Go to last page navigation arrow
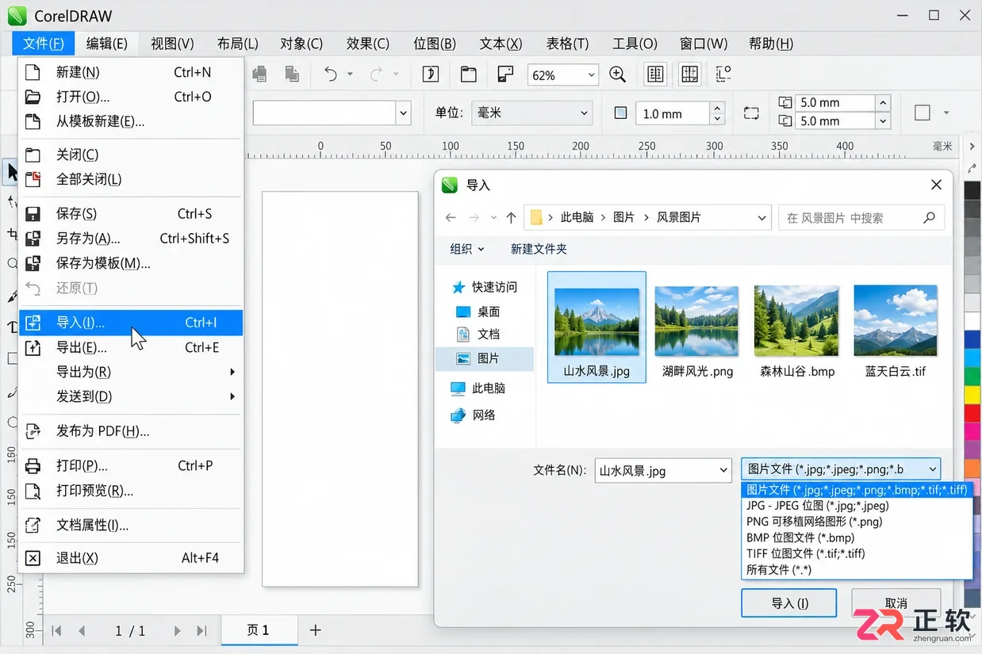 pos(201,631)
